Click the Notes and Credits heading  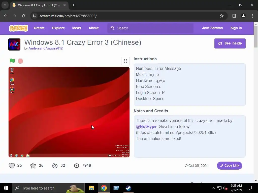point(151,111)
